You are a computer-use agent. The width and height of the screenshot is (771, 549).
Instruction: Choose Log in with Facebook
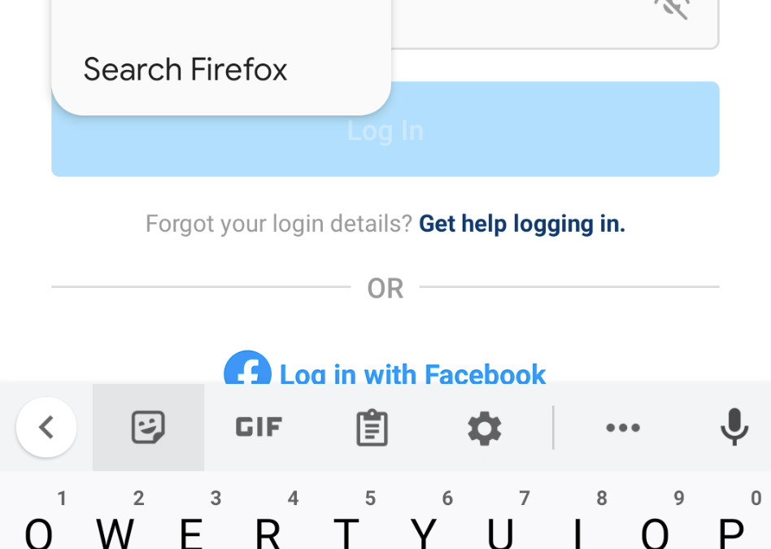(412, 374)
